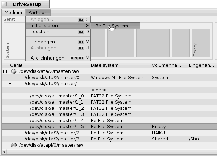Collapse the /dev/disk/ata/2/master/raw tree node
This screenshot has width=217, height=156.
point(5,71)
